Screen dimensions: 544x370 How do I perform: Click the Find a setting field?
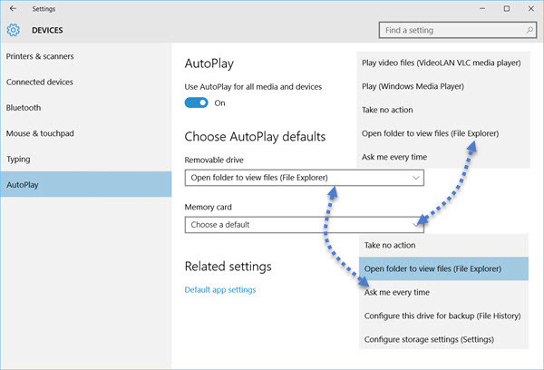pos(458,30)
